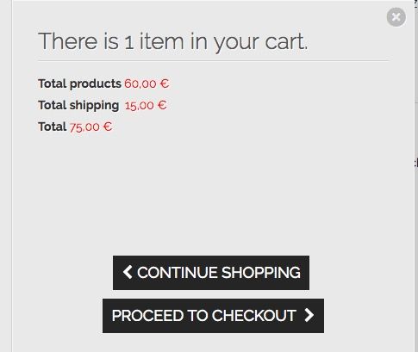
Task: Click the 60,00 € products amount
Action: (147, 83)
